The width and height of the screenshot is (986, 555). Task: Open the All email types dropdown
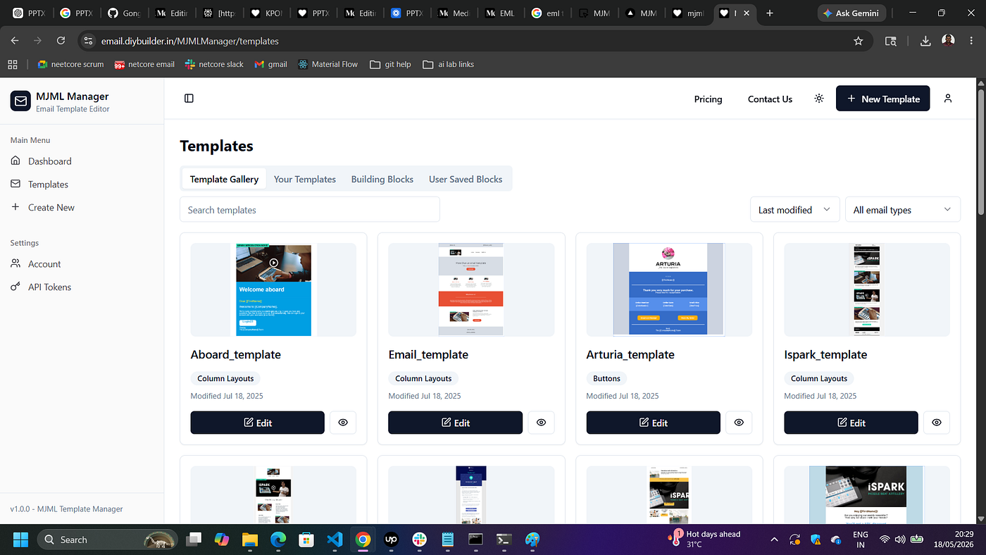click(x=902, y=210)
